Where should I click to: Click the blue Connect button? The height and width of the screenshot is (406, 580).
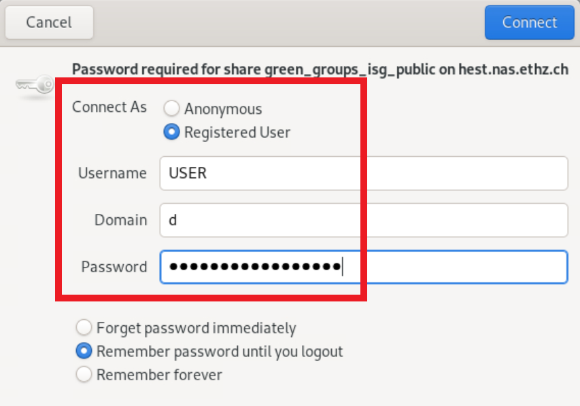(529, 22)
